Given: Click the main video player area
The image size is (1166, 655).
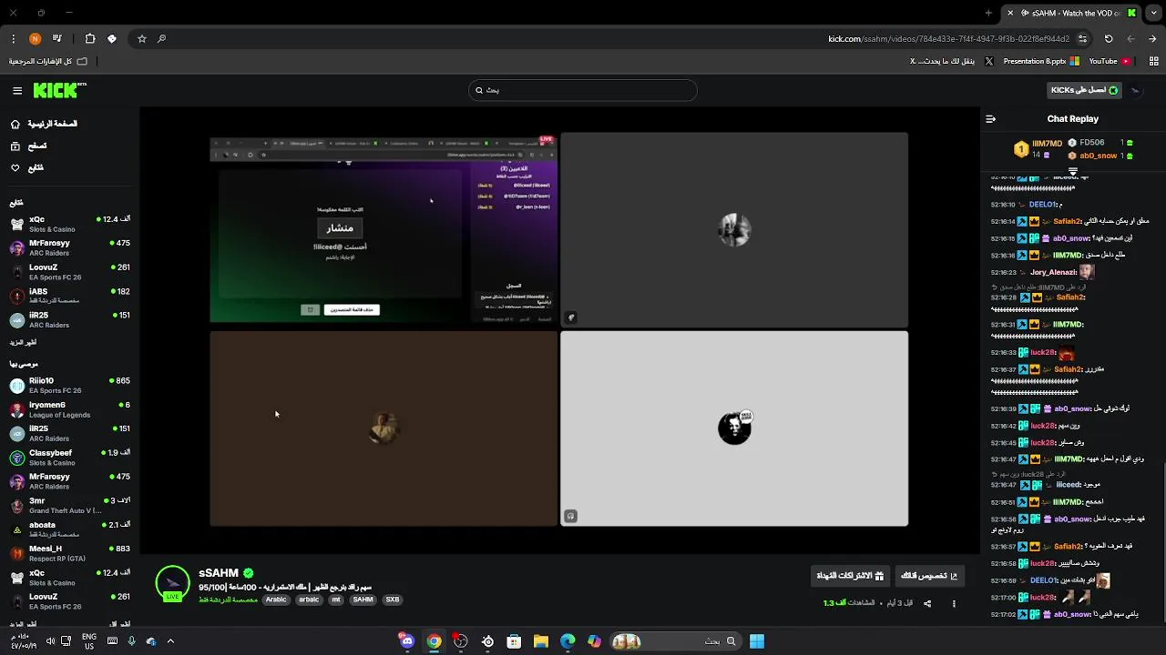Looking at the screenshot, I should point(559,329).
